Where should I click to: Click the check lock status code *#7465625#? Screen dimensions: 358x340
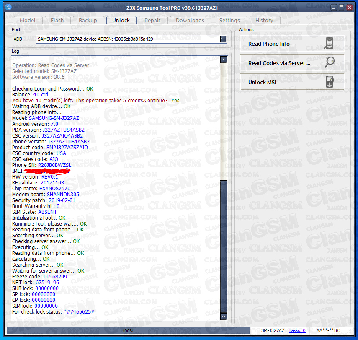tap(79, 312)
